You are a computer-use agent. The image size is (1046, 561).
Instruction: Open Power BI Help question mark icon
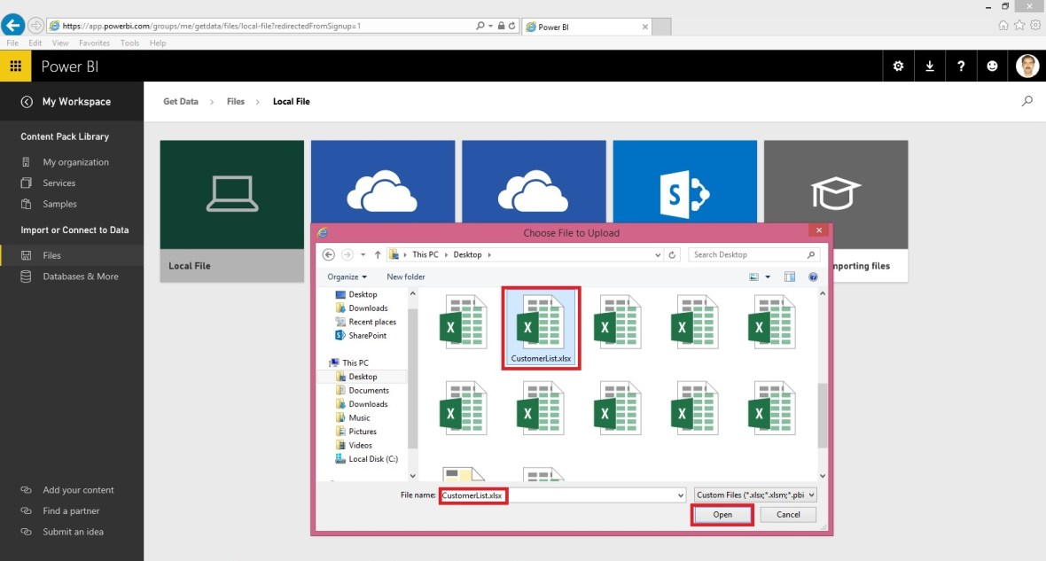coord(961,66)
